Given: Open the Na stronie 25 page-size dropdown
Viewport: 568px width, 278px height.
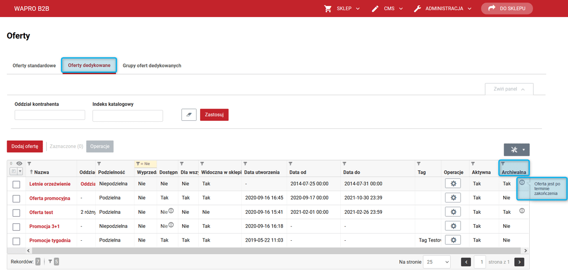Looking at the screenshot, I should (x=437, y=262).
